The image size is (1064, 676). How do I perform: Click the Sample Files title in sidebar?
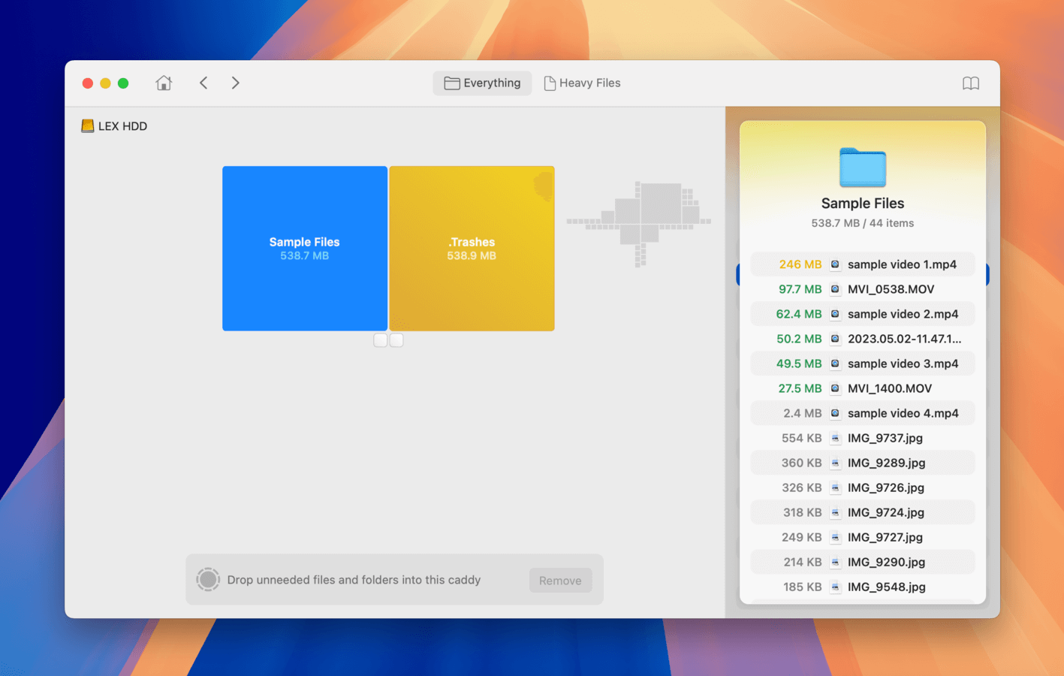click(x=863, y=204)
